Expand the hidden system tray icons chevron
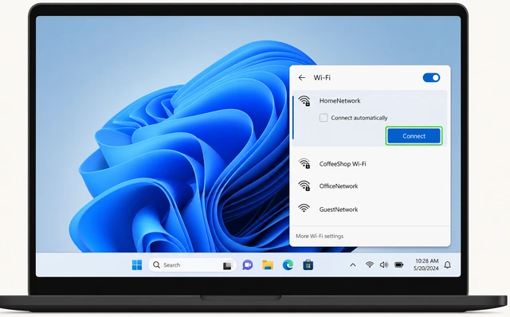Screen dimensions: 510x317 [352, 265]
